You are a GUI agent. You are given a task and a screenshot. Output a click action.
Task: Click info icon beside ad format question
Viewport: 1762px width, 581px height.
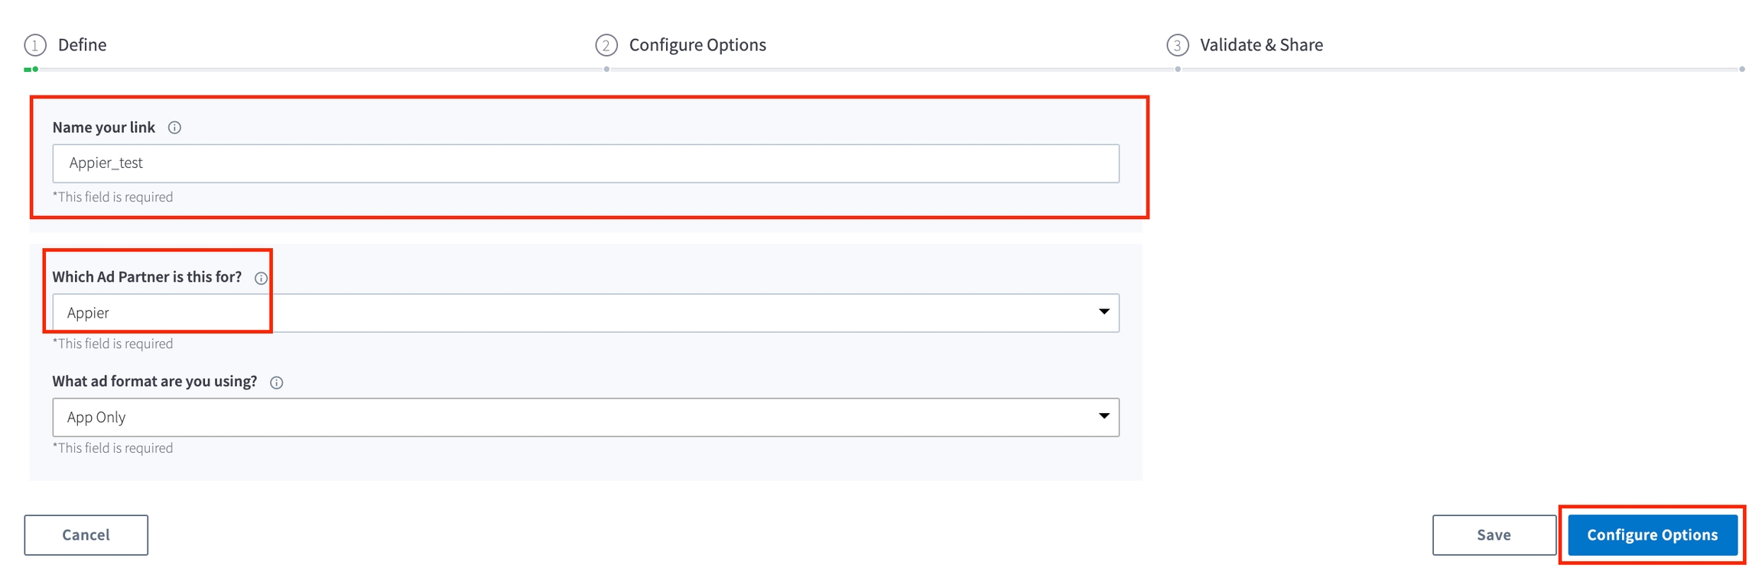tap(277, 382)
